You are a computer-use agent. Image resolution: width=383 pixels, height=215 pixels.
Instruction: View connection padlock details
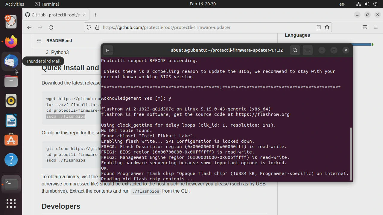[97, 27]
